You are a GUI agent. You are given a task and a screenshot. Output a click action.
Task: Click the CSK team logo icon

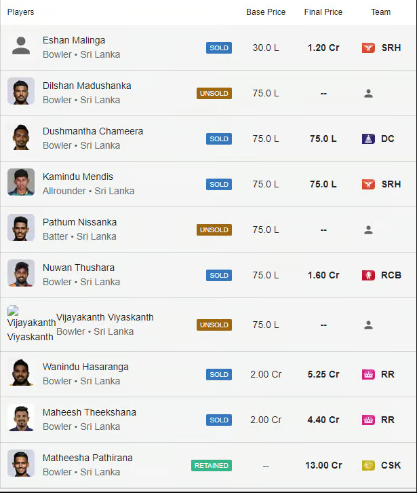coord(368,465)
